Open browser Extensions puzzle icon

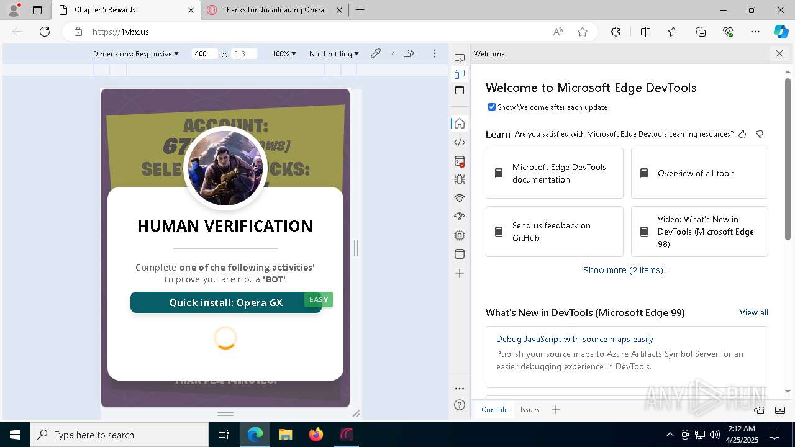[x=616, y=32]
